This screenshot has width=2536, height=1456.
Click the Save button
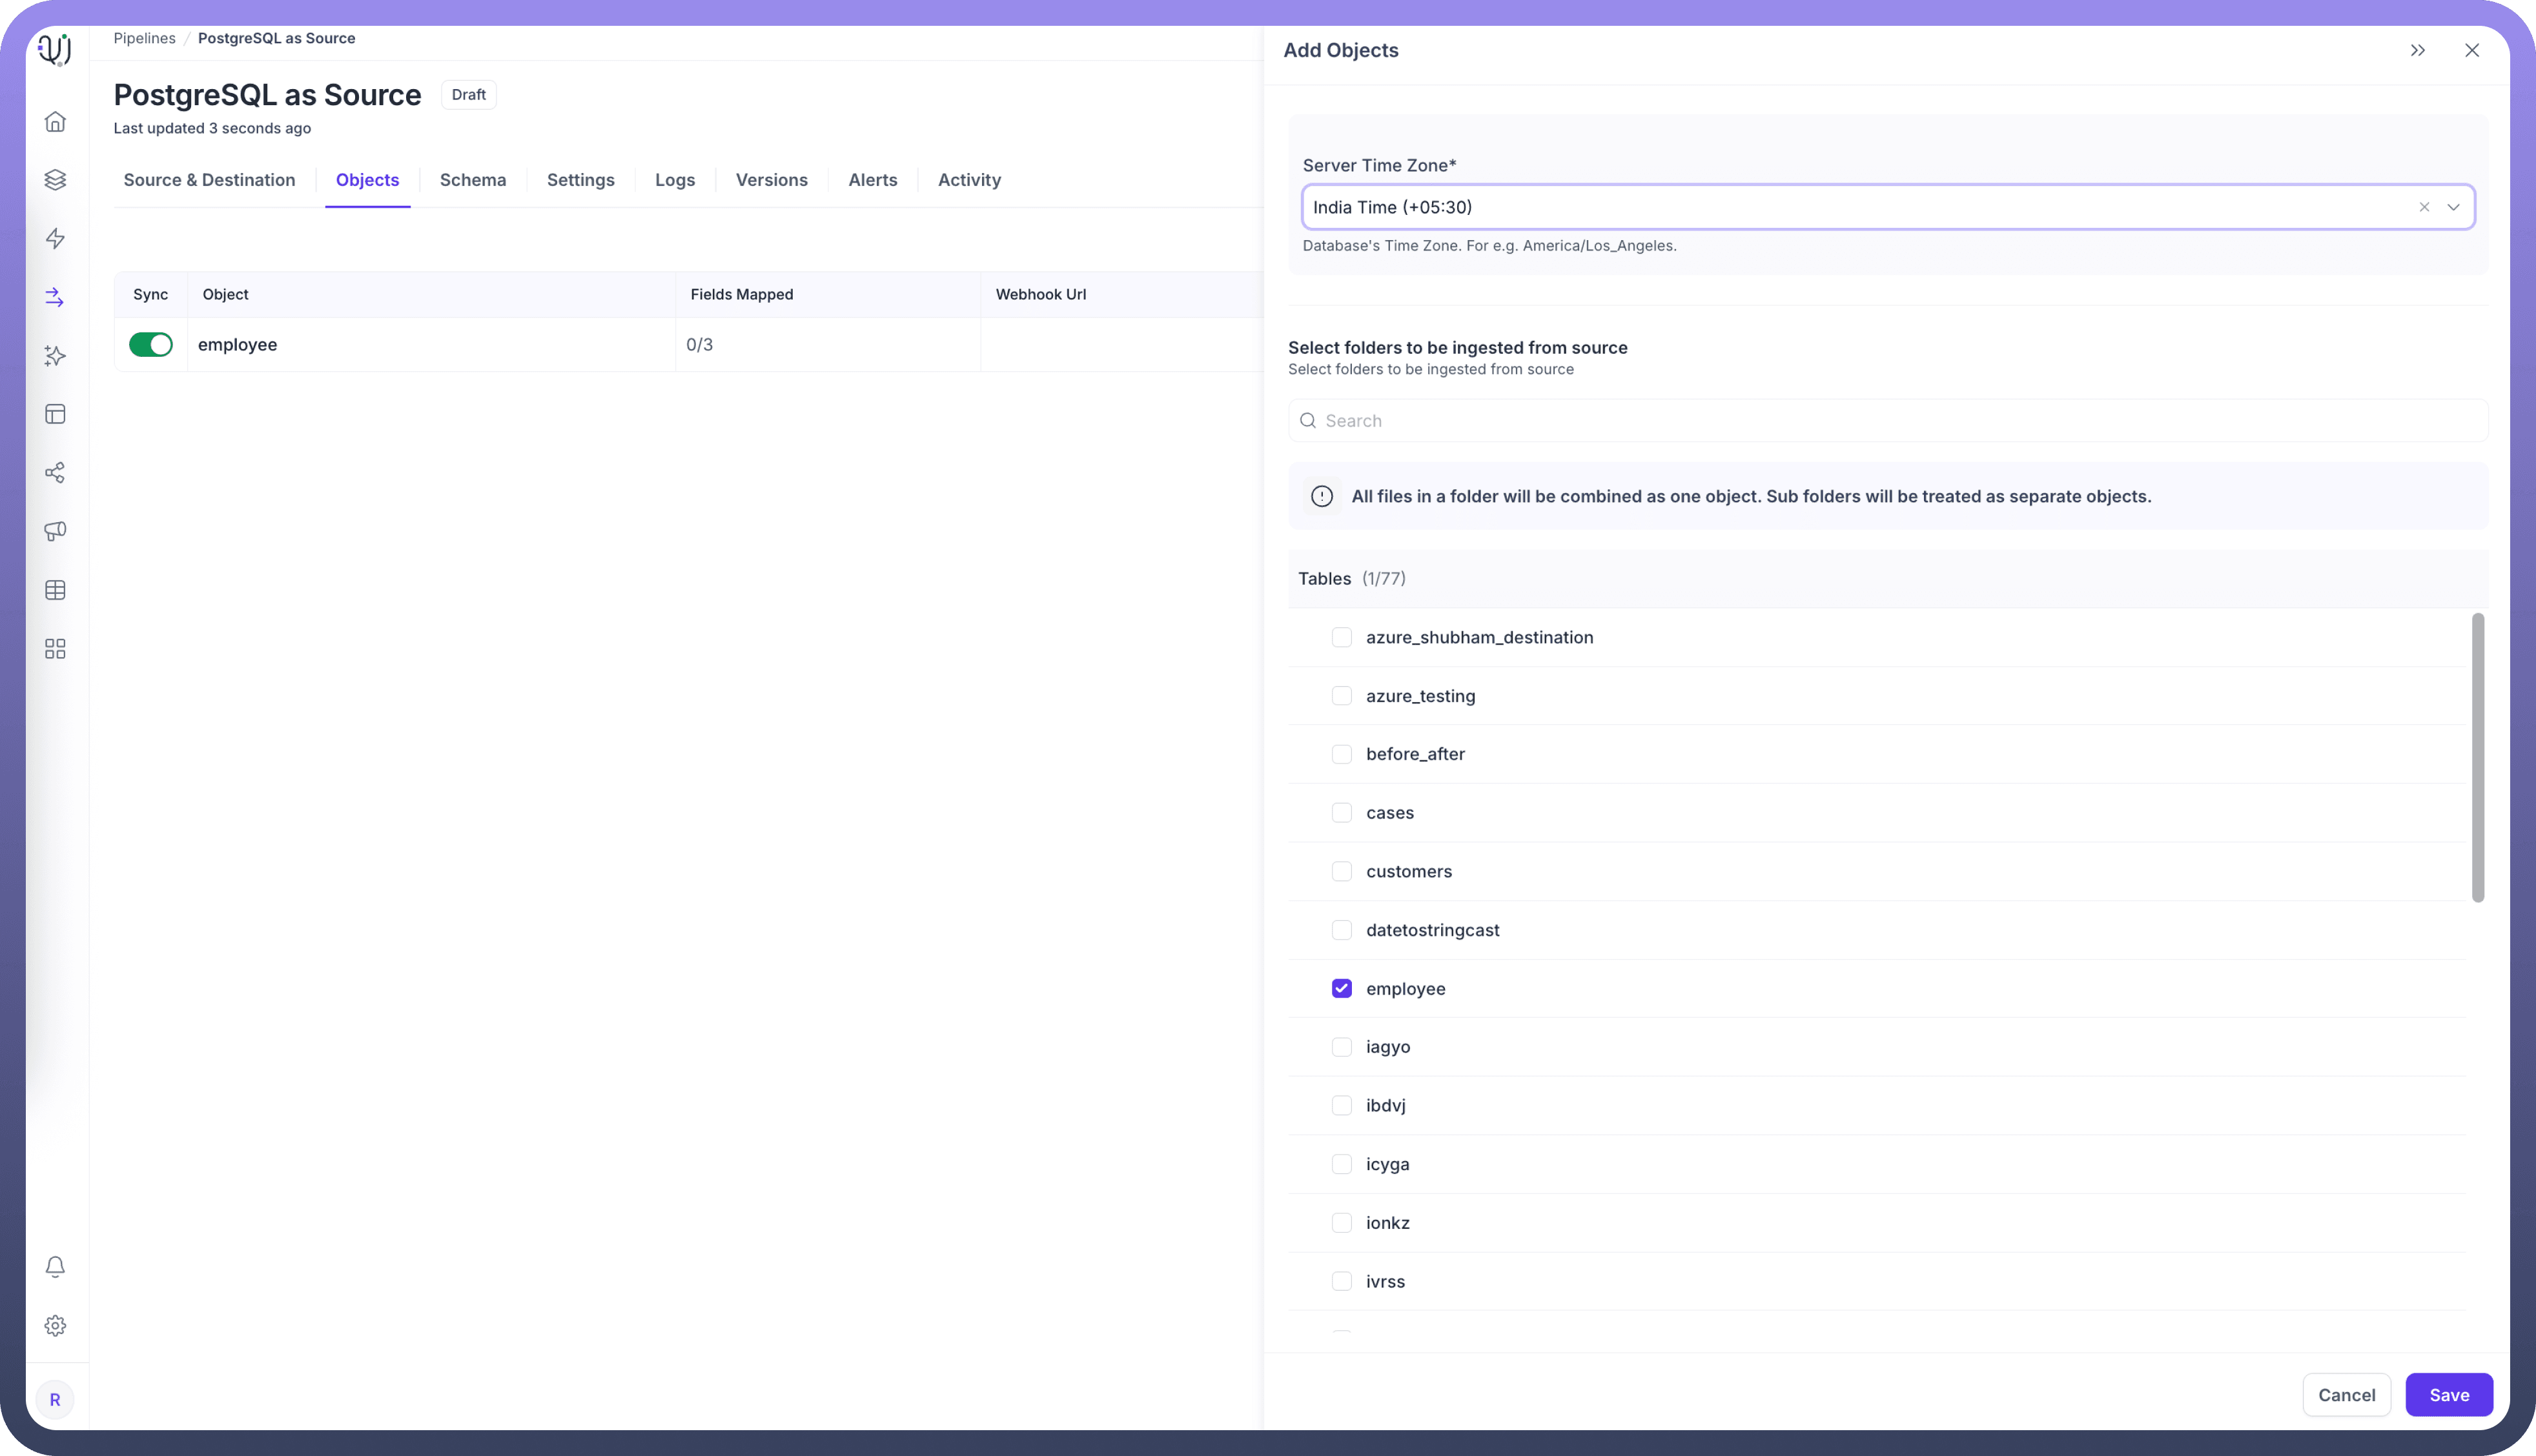point(2448,1395)
